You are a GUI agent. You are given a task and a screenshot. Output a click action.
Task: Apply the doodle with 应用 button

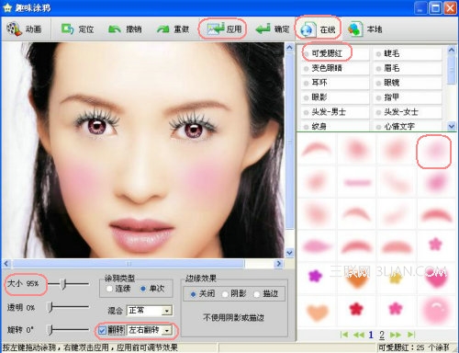coord(224,29)
